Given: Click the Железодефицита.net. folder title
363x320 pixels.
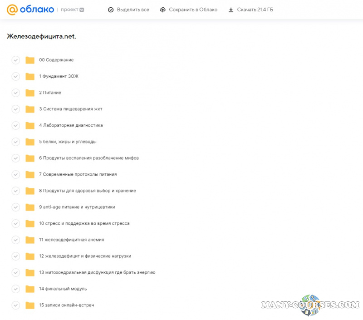Looking at the screenshot, I should coord(41,36).
